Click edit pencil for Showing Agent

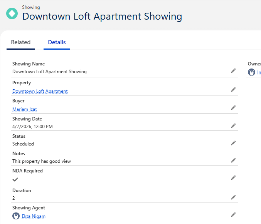click(x=233, y=214)
